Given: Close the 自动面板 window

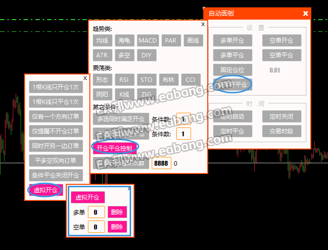Looking at the screenshot, I should pos(305,13).
